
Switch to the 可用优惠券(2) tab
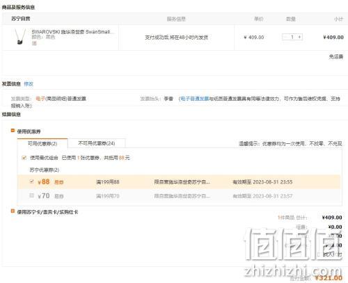[x=42, y=143]
